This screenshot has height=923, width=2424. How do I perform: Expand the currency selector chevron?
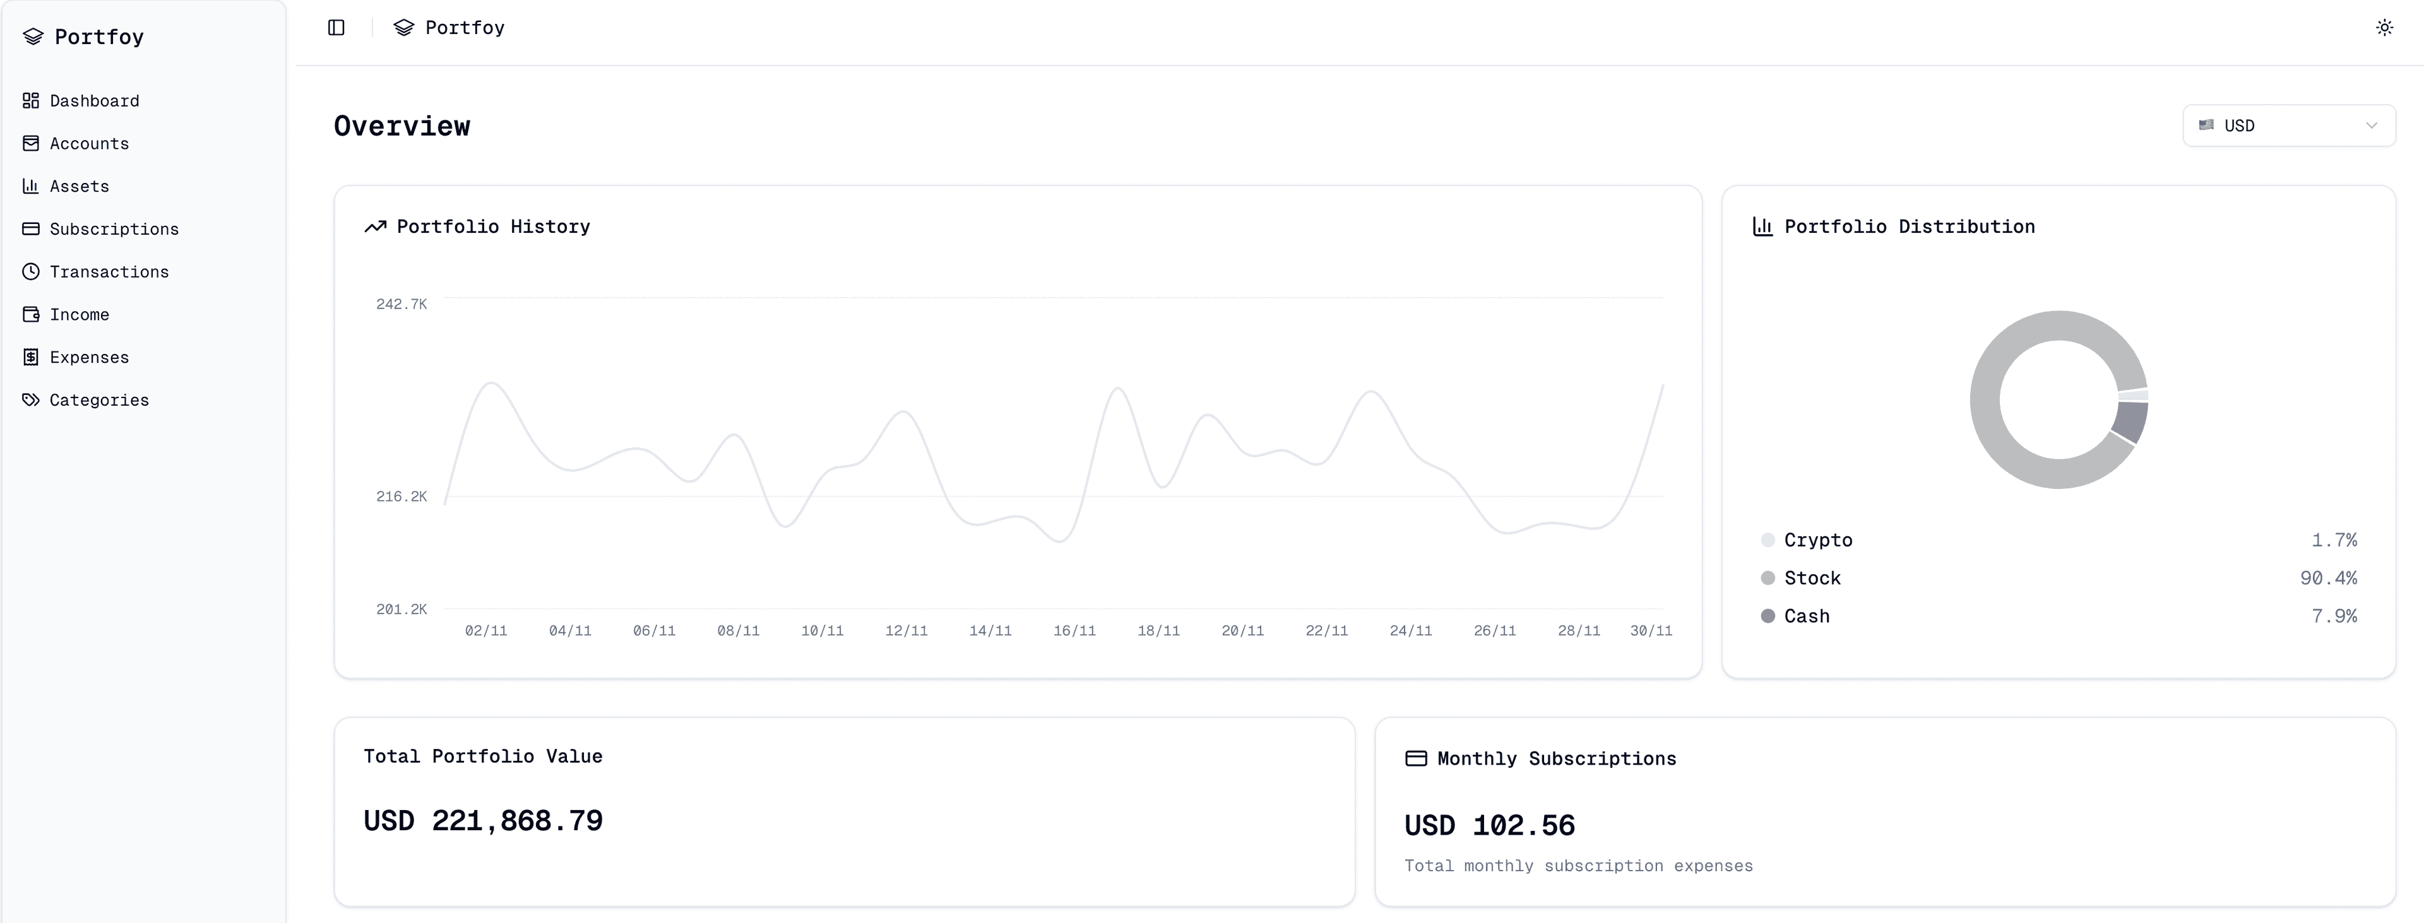pos(2372,125)
